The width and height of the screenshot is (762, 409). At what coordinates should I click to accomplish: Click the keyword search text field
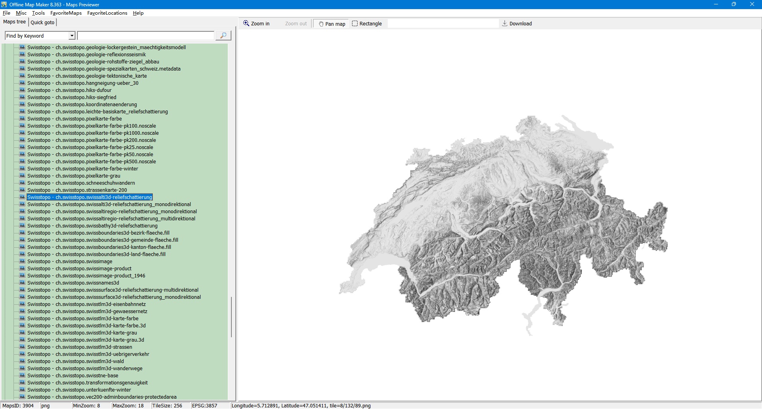(146, 36)
